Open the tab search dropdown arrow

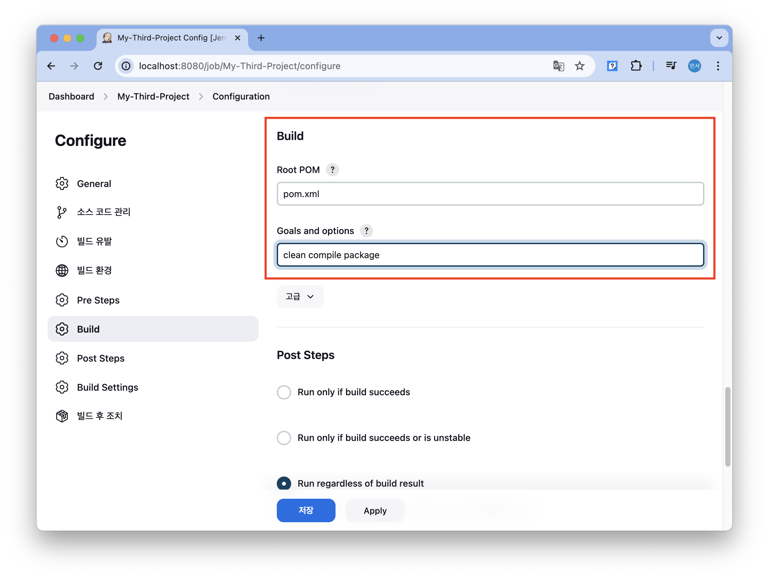click(719, 38)
